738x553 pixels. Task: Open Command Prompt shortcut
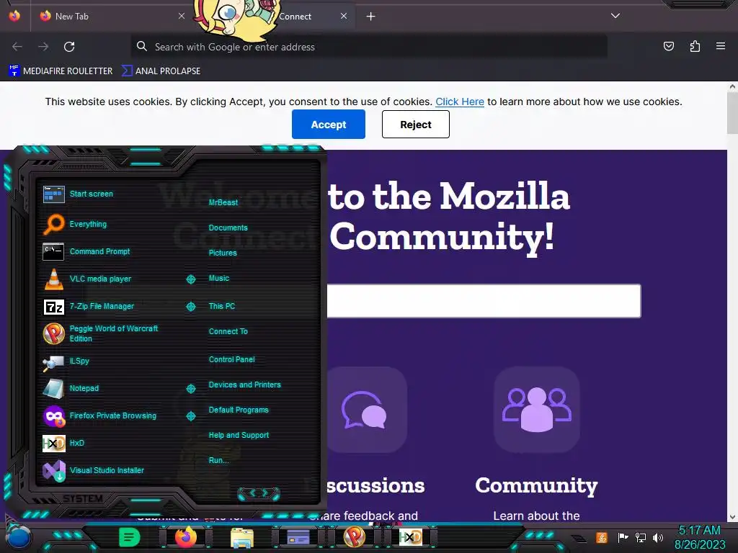(101, 251)
